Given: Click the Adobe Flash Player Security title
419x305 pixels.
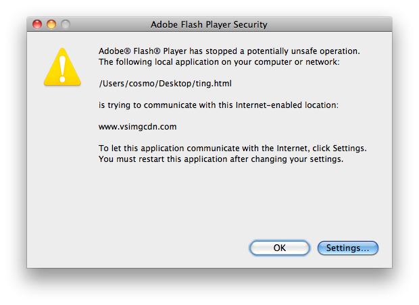Looking at the screenshot, I should click(209, 24).
